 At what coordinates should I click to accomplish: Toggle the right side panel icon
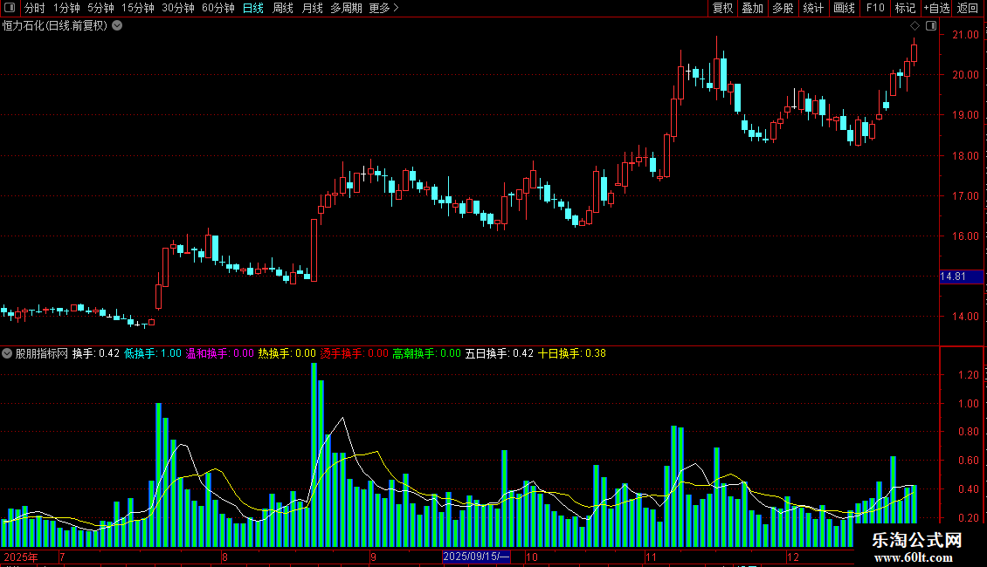point(931,26)
